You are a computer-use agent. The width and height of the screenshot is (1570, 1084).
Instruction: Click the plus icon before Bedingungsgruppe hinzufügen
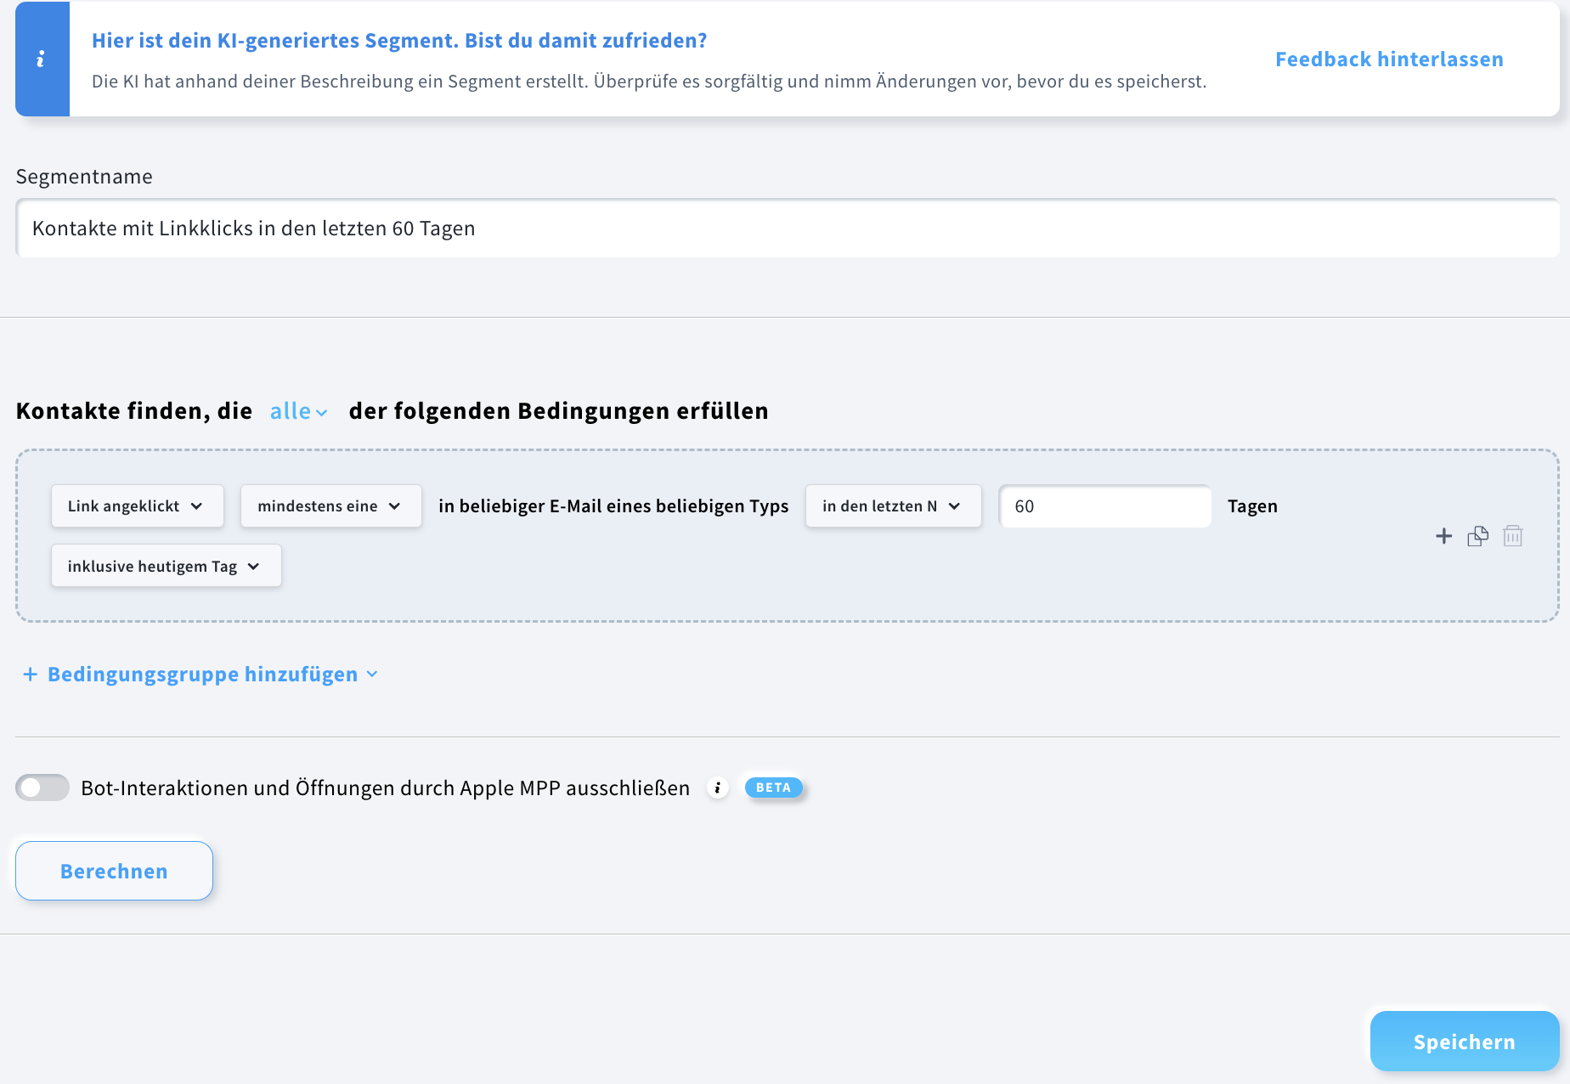[30, 674]
